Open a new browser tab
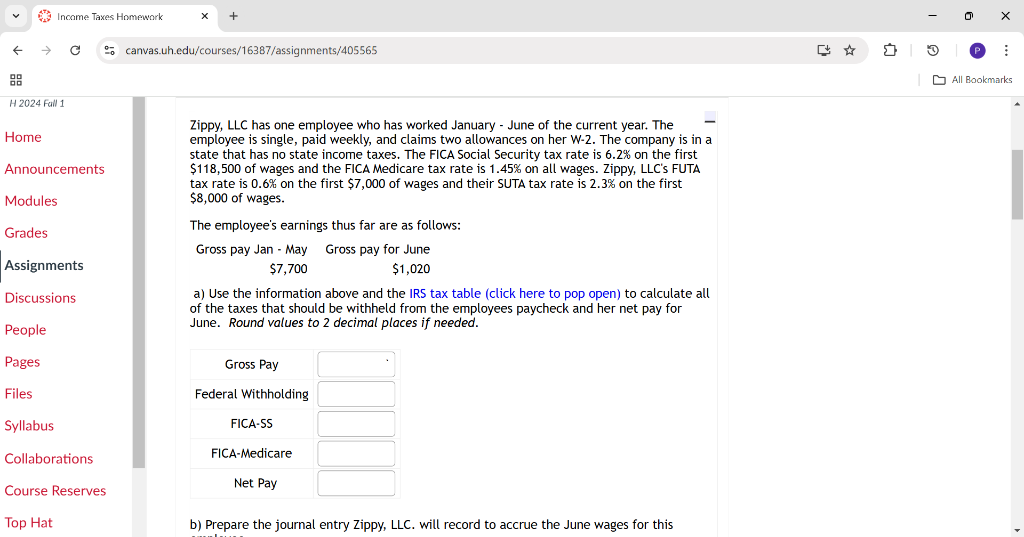This screenshot has width=1024, height=537. point(233,16)
